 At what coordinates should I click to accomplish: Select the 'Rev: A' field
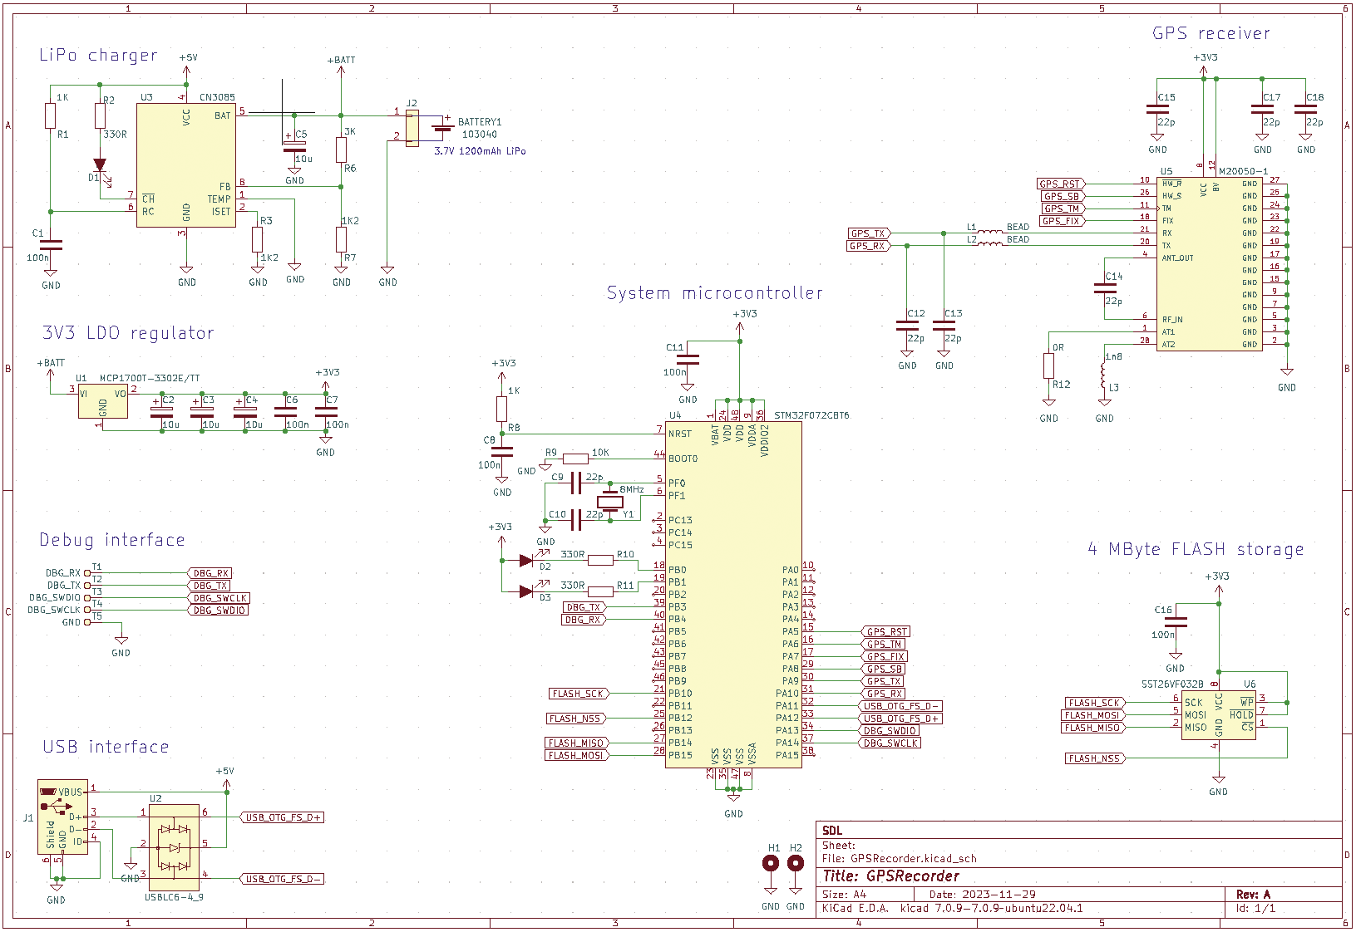click(1253, 895)
